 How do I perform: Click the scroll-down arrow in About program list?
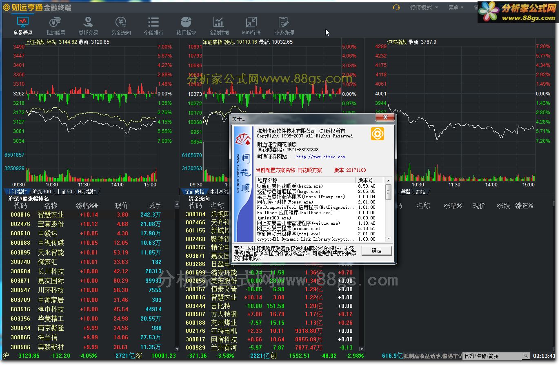(x=388, y=239)
